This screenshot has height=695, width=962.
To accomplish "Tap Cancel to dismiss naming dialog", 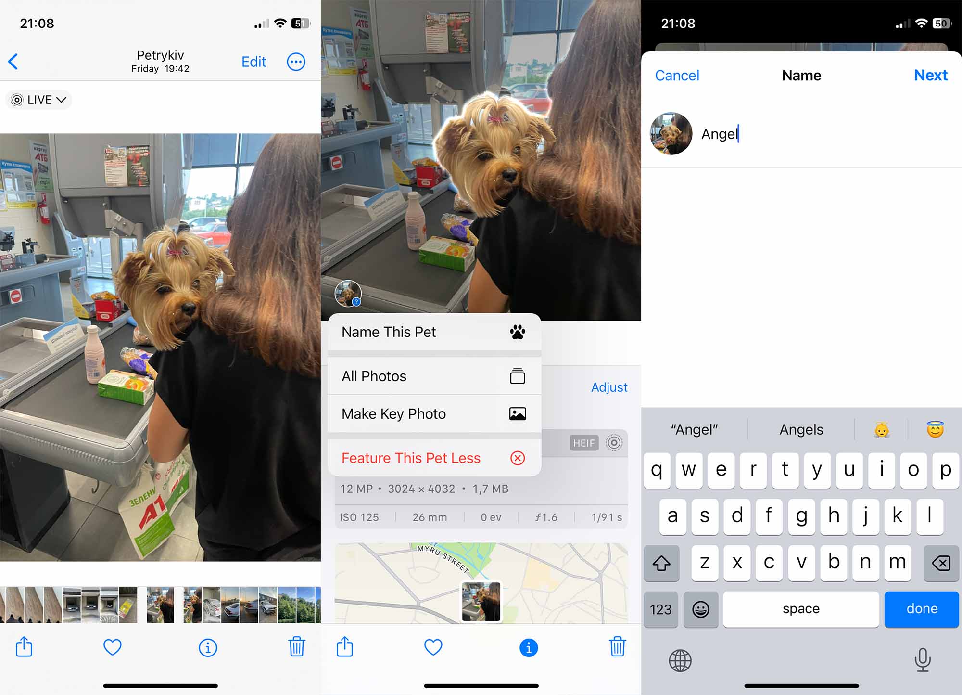I will pyautogui.click(x=676, y=75).
